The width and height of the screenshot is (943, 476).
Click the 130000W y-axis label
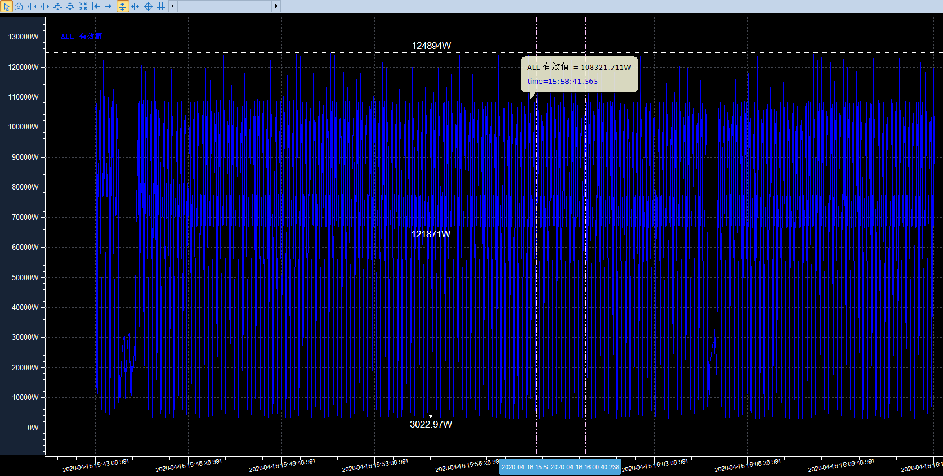pyautogui.click(x=24, y=37)
